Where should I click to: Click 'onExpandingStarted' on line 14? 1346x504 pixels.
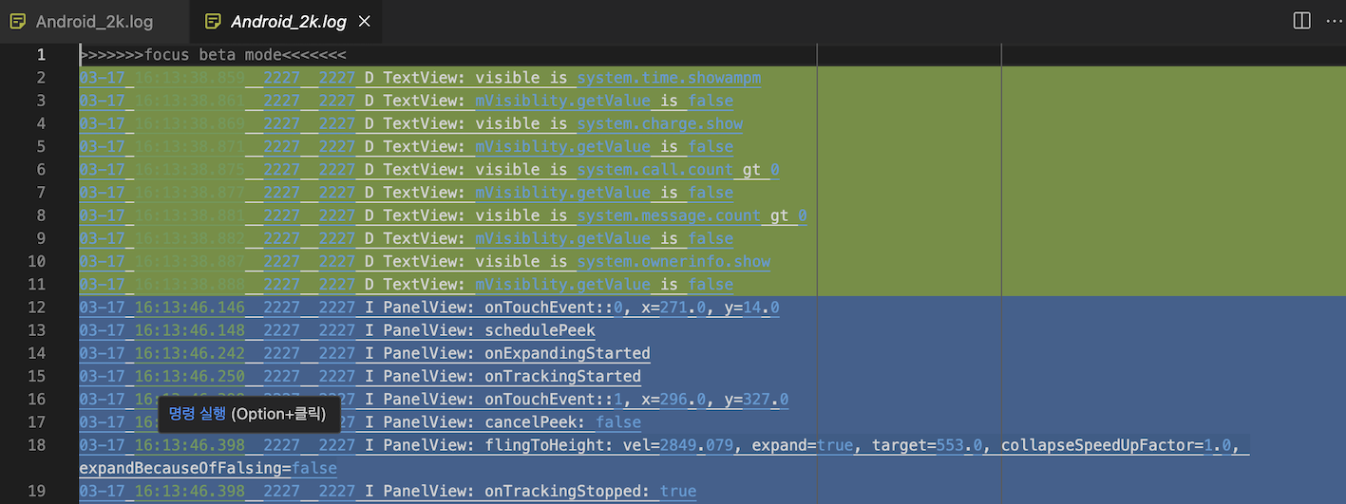pyautogui.click(x=567, y=353)
